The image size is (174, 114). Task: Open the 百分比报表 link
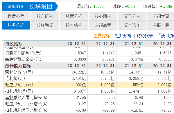coord(166,36)
